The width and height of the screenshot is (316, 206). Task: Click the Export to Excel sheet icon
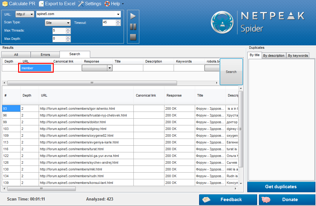coord(41,4)
